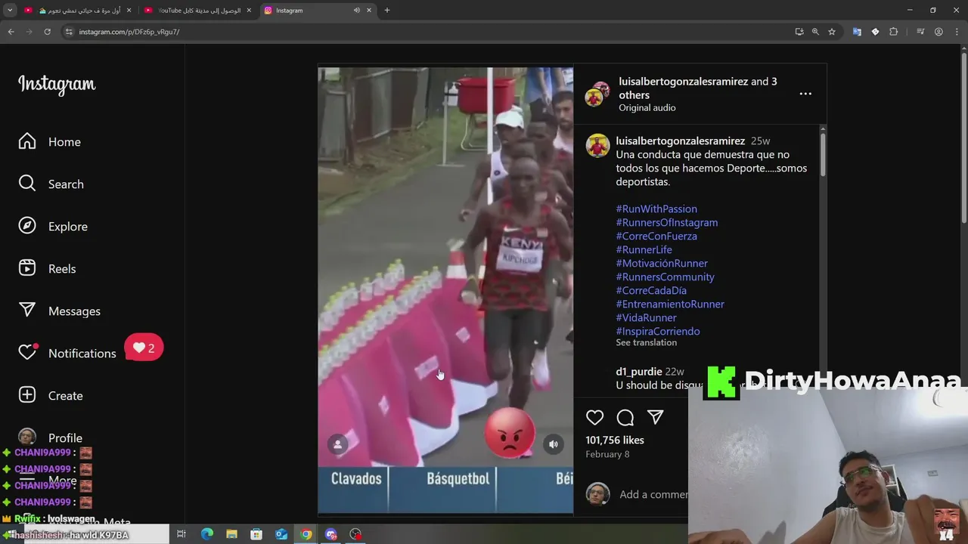968x544 pixels.
Task: Open Discord from the taskbar
Action: 330,534
